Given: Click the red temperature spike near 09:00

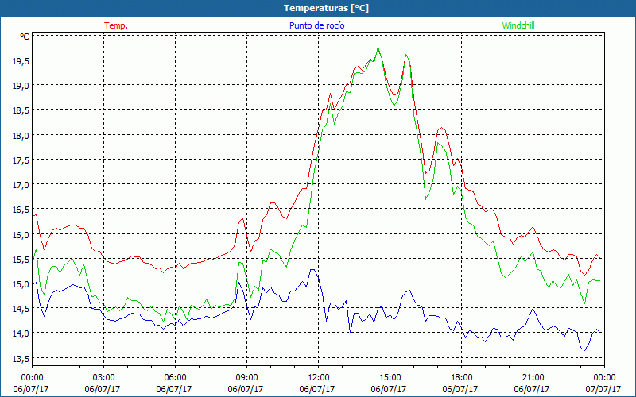Looking at the screenshot, I should [242, 219].
